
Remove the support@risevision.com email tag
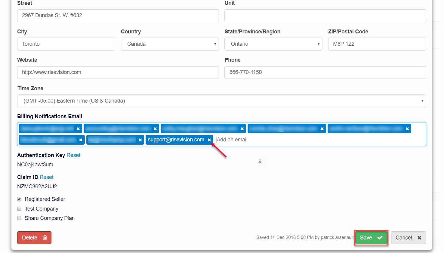[x=209, y=140]
